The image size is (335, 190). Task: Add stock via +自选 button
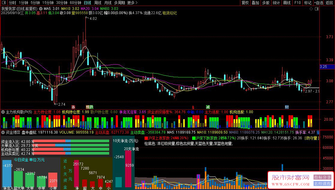pos(319,3)
